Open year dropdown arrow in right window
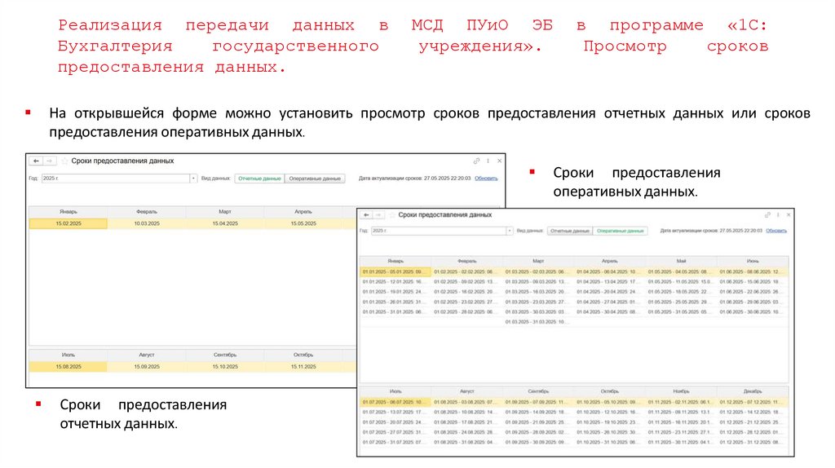Screen dimensions: 835x468 point(510,231)
